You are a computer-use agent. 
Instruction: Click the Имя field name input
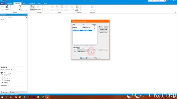tap(87, 49)
